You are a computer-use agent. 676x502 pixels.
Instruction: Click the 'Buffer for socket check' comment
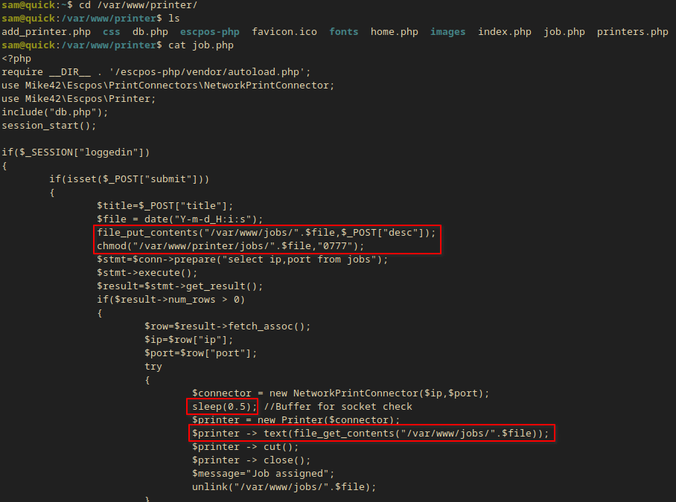pos(337,407)
